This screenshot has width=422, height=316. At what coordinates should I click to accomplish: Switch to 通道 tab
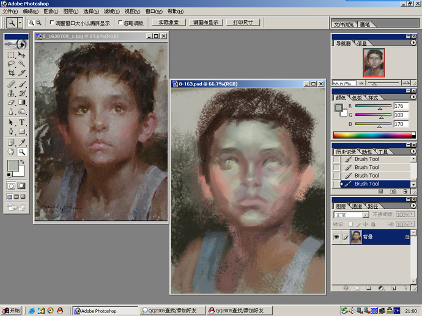(x=357, y=206)
